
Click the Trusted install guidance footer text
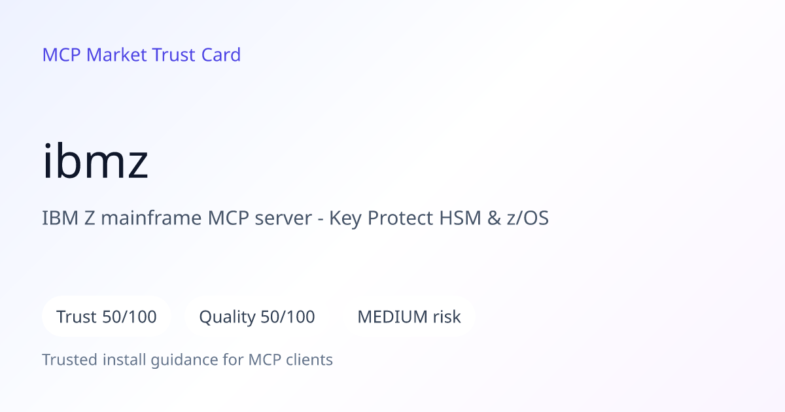[187, 360]
